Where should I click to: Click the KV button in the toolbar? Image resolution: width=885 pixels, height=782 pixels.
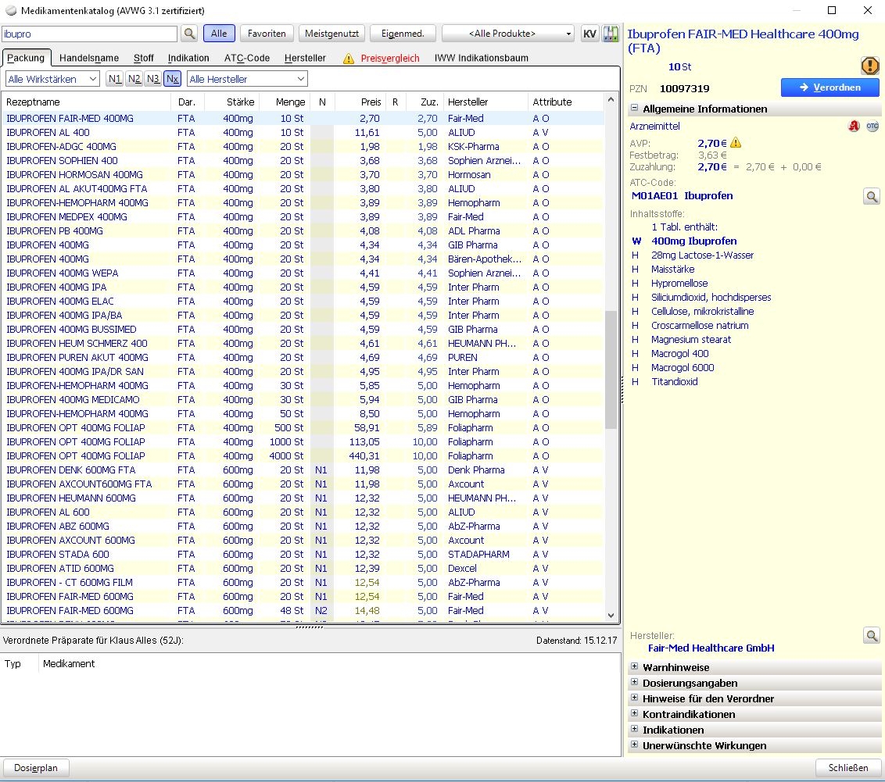pyautogui.click(x=589, y=34)
